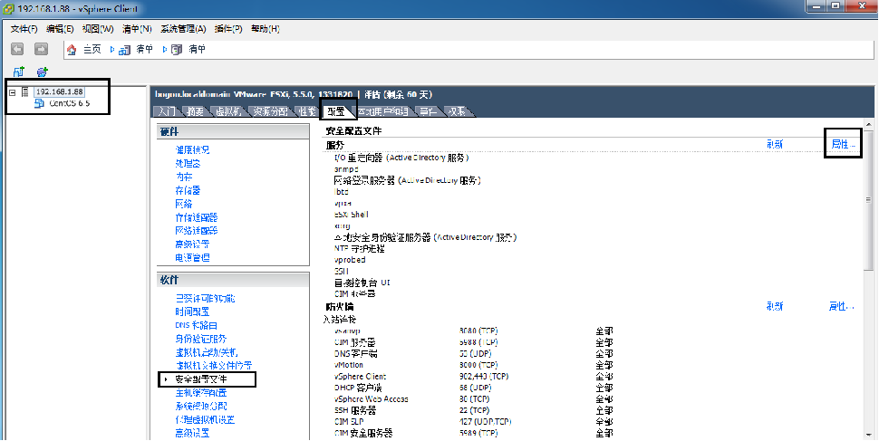879x441 pixels.
Task: Click the ESXi Shell service entry
Action: (x=351, y=215)
